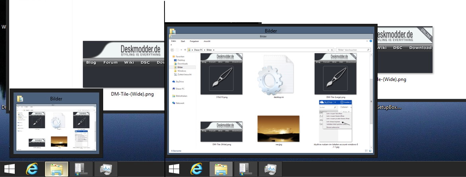Click highlighted File Explorer icon on left taskbar
This screenshot has height=177, width=466.
click(57, 169)
